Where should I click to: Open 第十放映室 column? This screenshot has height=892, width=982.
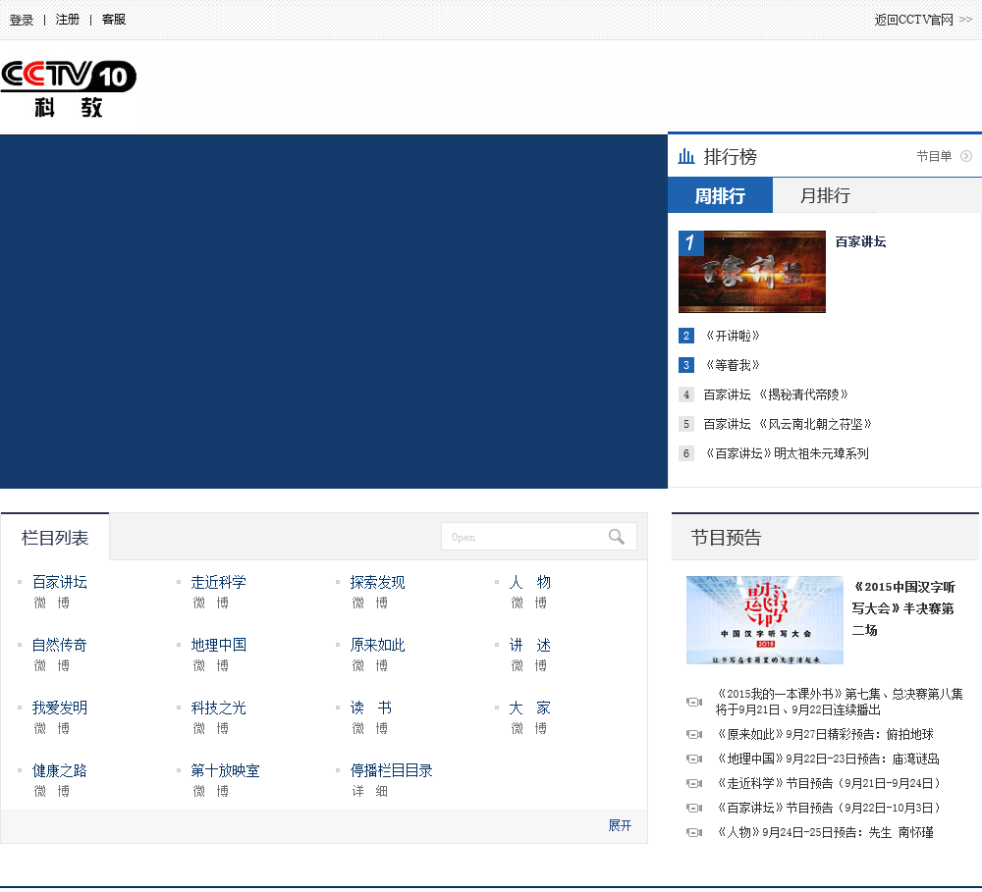pos(226,770)
